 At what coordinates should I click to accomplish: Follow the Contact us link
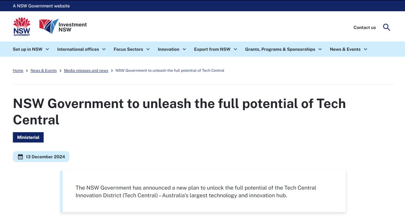(364, 27)
